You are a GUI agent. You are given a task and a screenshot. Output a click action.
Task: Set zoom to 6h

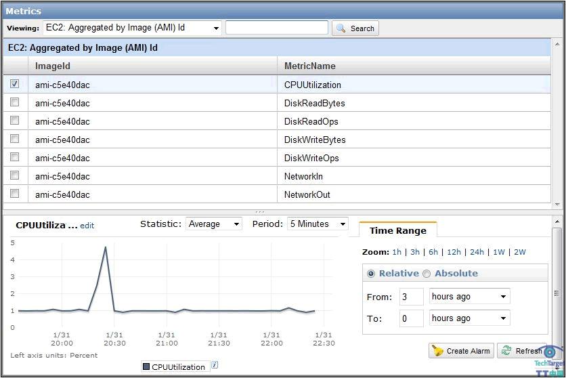(433, 252)
